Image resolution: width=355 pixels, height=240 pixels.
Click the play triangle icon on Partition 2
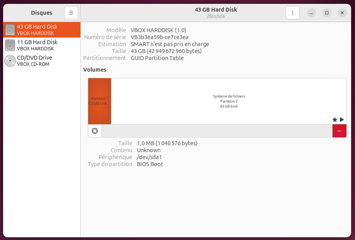(342, 120)
